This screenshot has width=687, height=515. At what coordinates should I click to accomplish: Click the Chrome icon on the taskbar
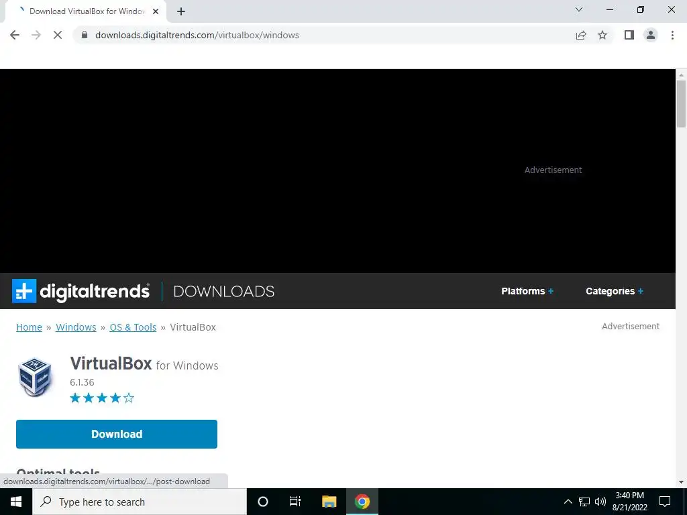tap(362, 502)
